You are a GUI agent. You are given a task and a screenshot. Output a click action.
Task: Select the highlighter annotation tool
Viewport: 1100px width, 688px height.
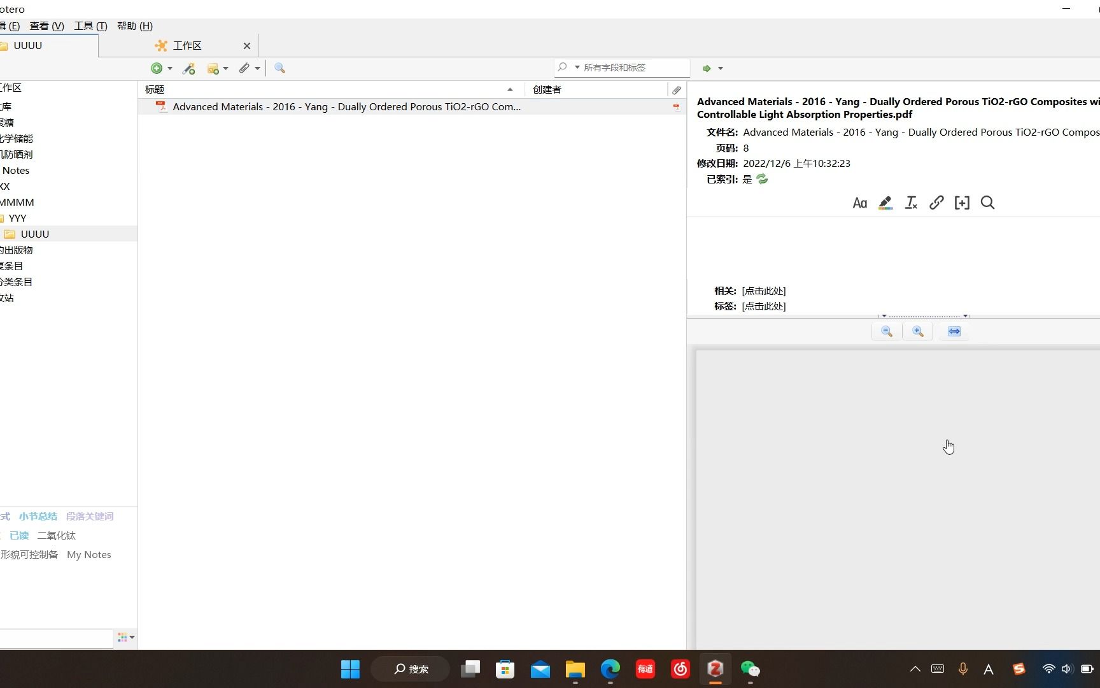885,203
